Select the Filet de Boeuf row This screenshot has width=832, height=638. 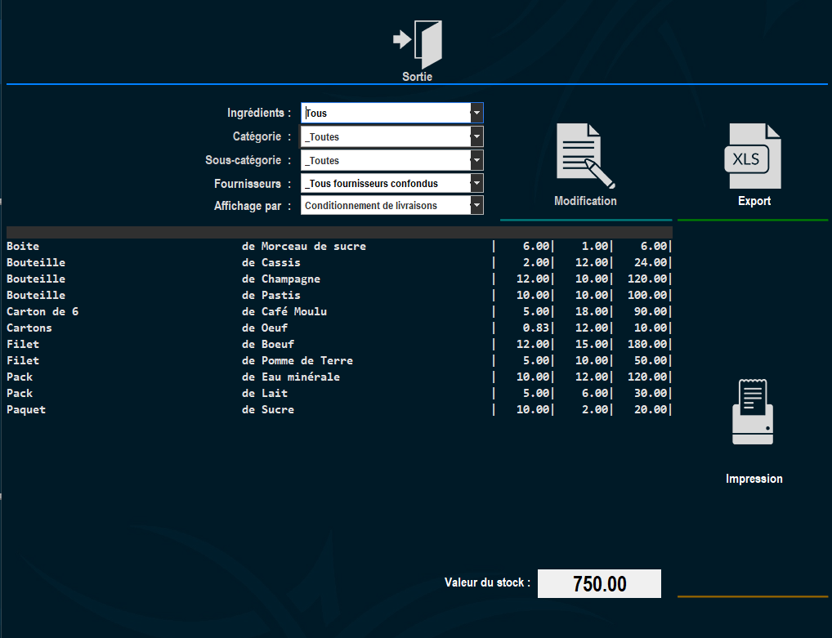click(340, 345)
